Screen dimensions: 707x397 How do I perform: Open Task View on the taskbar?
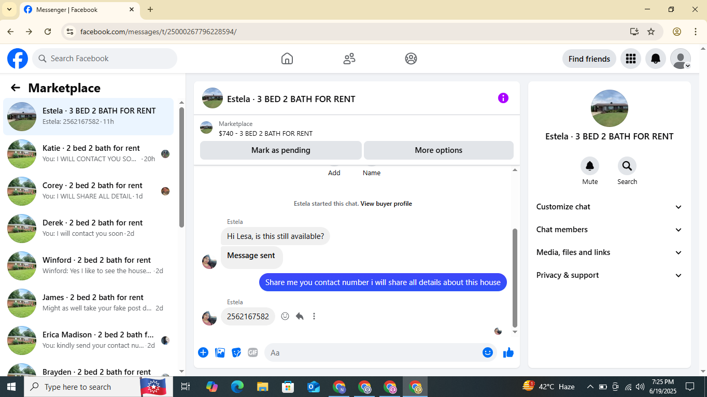click(x=186, y=387)
